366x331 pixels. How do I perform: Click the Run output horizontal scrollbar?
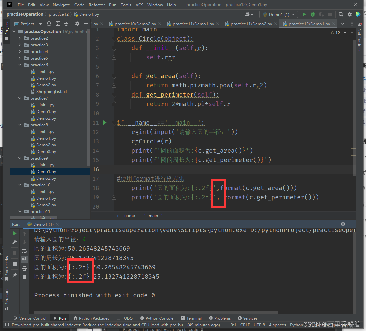point(156,312)
